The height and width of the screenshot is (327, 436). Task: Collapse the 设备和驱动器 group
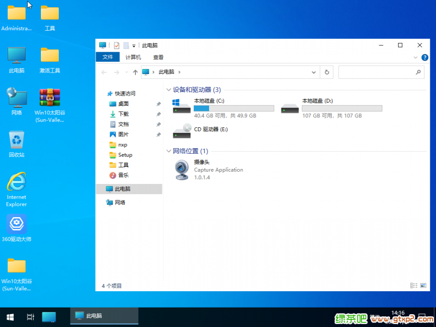(x=169, y=90)
